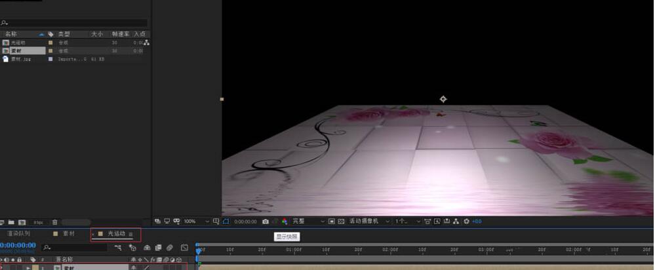Click the viewer timecode 0:00:00:00
This screenshot has width=655, height=270.
click(245, 222)
